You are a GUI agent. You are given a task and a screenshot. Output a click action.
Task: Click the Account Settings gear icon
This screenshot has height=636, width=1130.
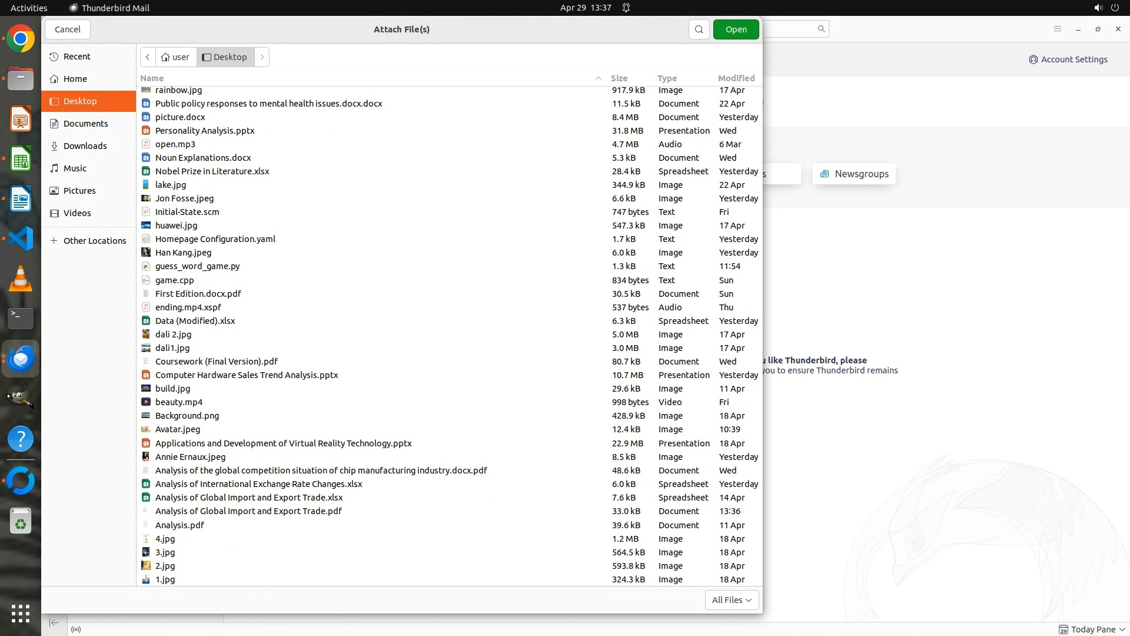coord(1033,59)
